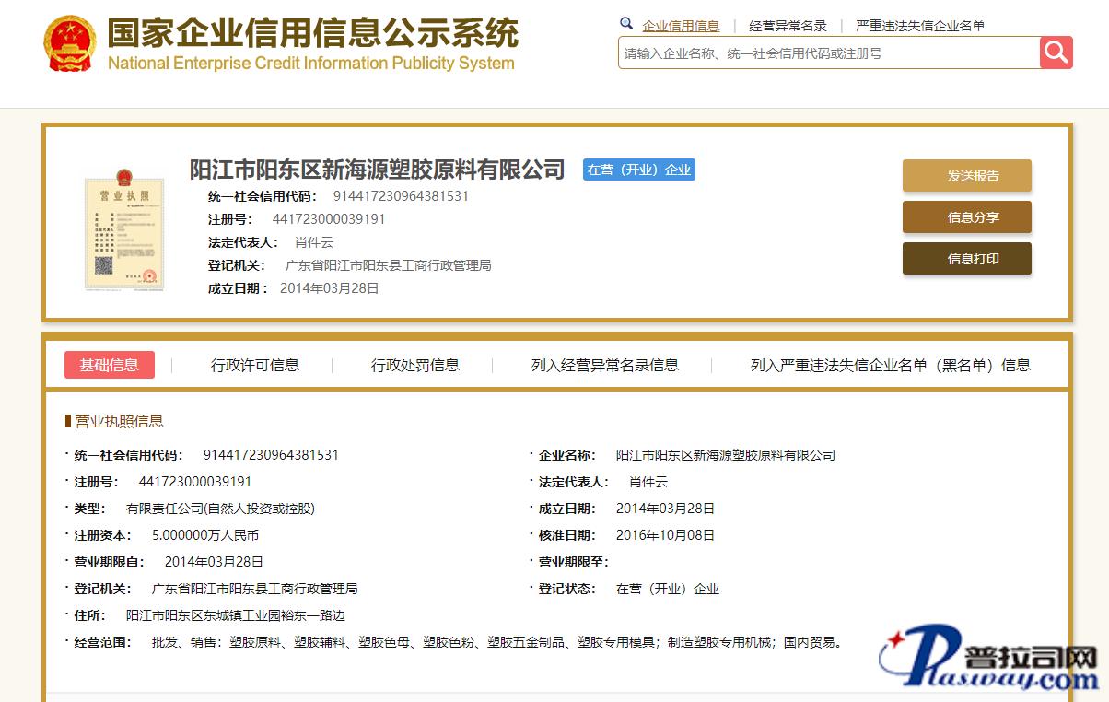Click the 信息分享 button
This screenshot has width=1109, height=702.
tap(966, 217)
